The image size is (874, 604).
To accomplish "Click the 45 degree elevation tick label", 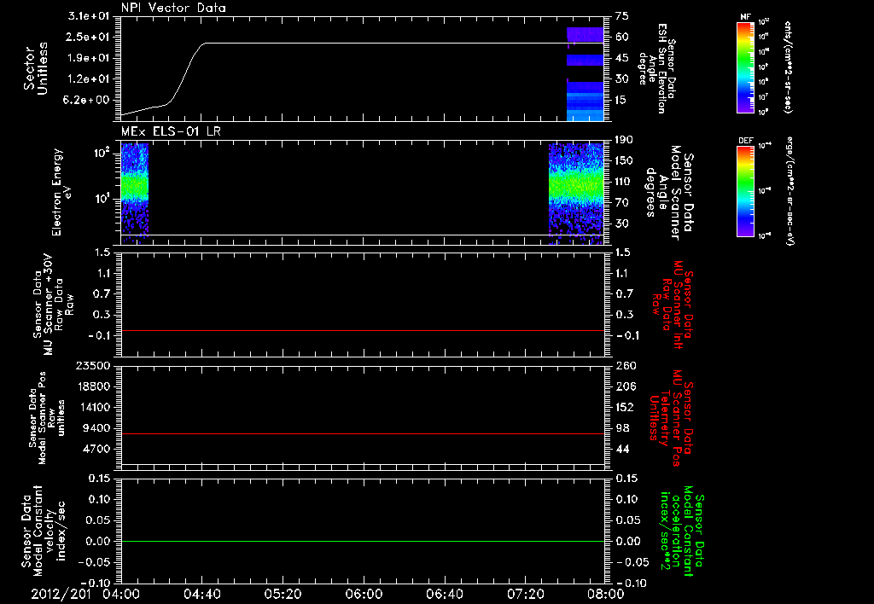I will 622,58.
